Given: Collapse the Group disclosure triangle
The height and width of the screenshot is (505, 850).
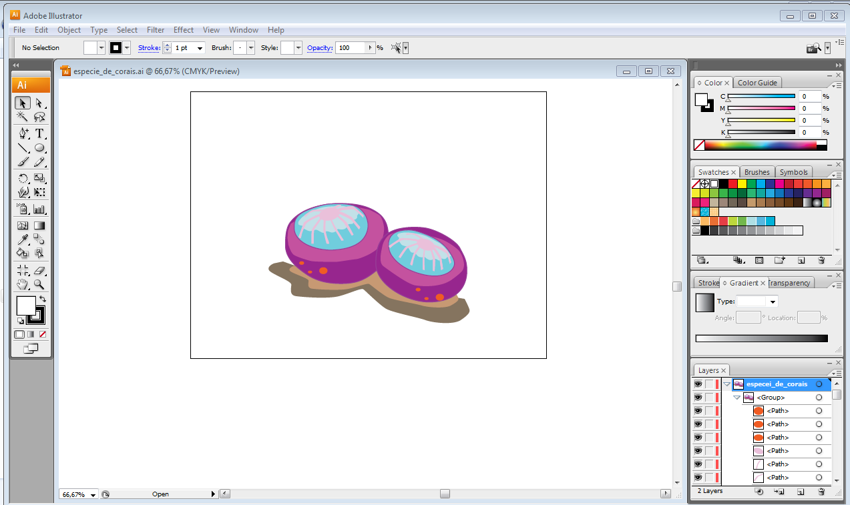Looking at the screenshot, I should [737, 398].
